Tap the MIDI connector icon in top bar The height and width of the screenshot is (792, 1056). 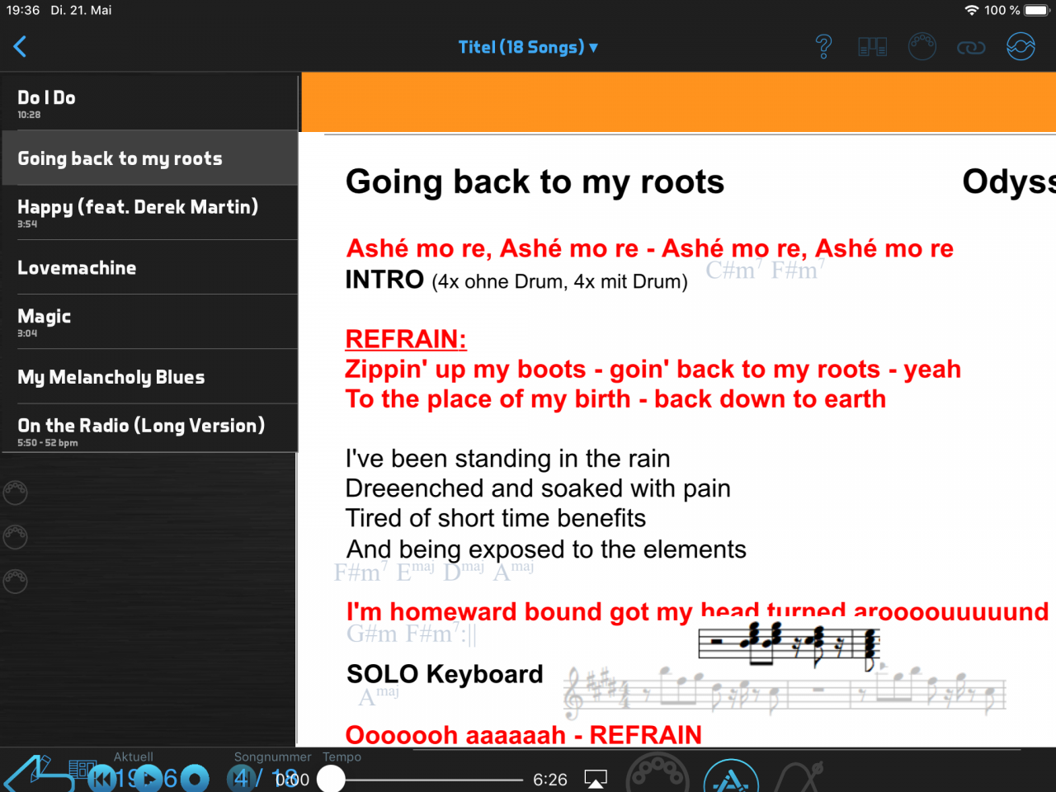point(922,46)
